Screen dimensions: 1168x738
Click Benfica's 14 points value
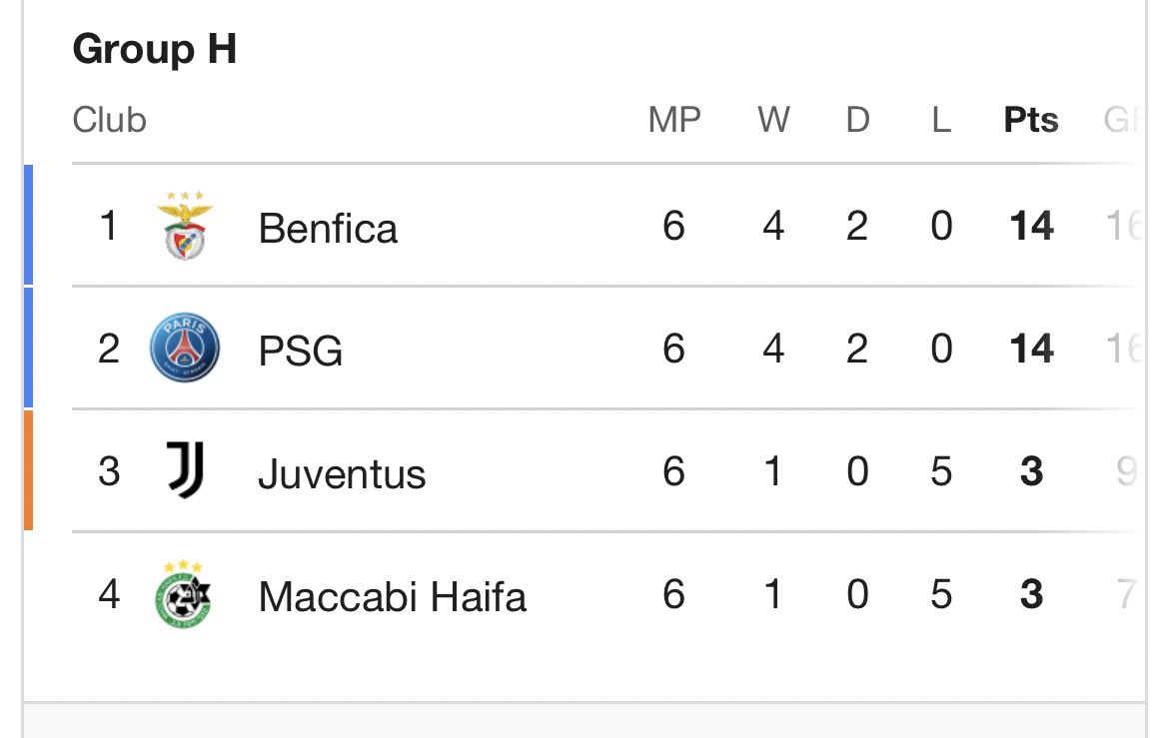(x=1032, y=226)
